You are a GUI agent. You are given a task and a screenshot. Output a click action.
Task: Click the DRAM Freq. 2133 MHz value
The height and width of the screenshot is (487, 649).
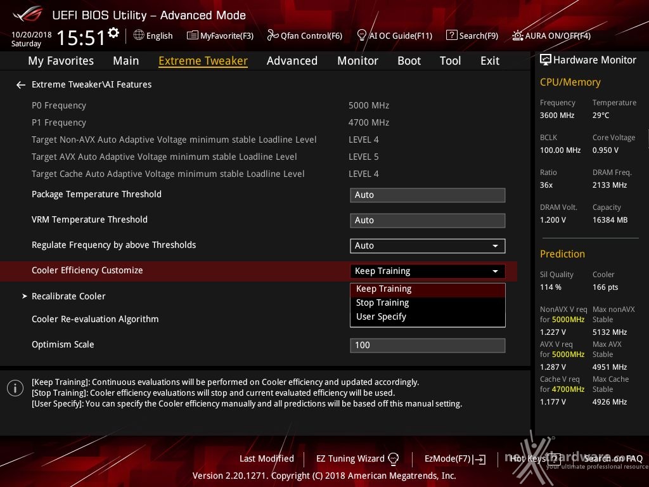[609, 185]
